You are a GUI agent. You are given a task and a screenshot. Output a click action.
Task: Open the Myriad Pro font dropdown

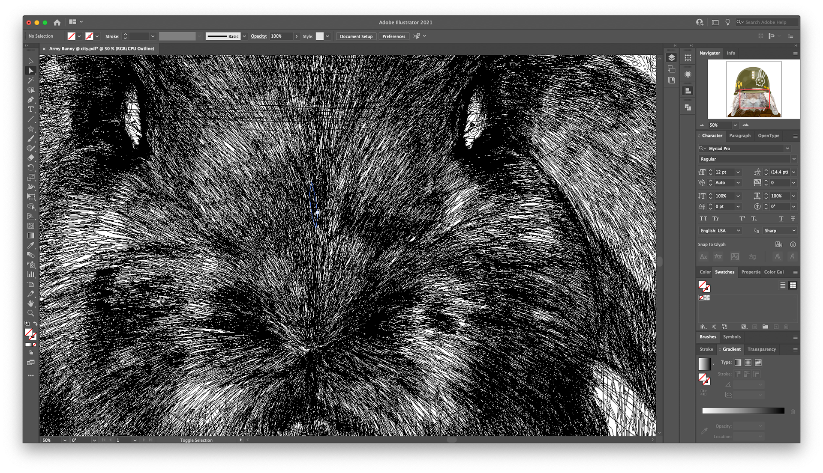(x=787, y=149)
